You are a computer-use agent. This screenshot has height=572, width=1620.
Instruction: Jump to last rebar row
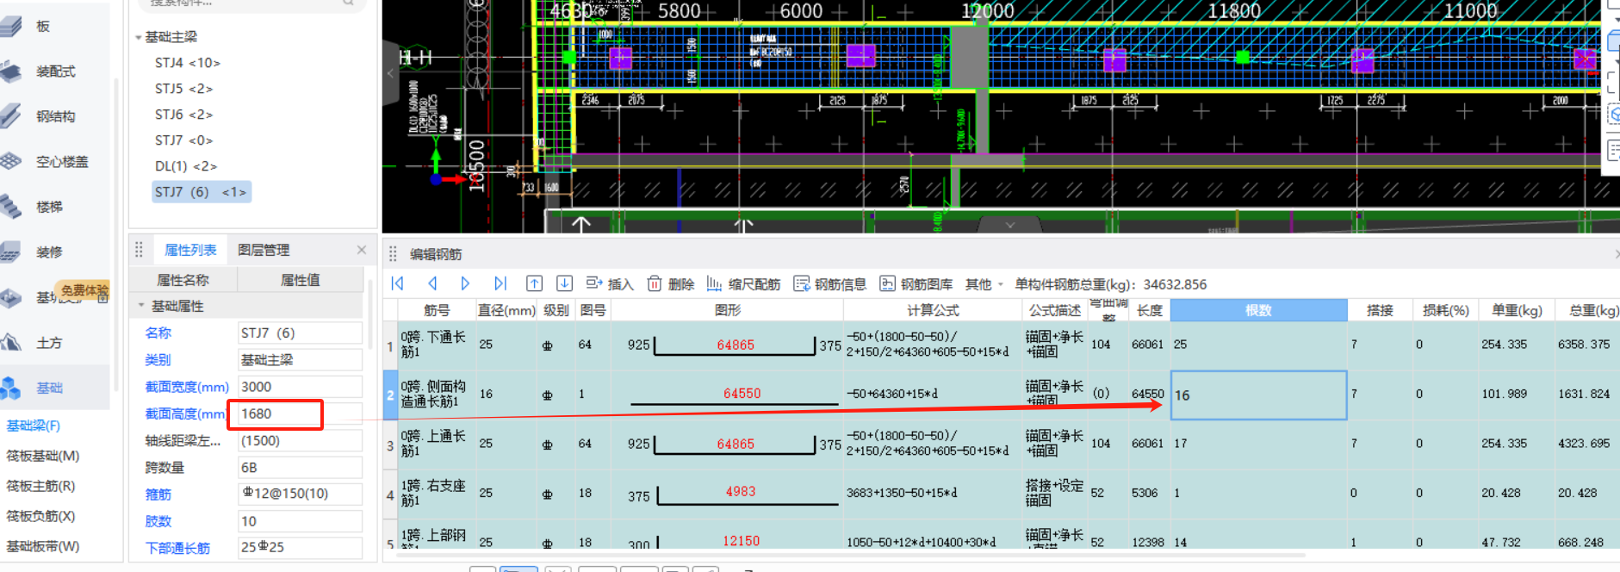(500, 283)
